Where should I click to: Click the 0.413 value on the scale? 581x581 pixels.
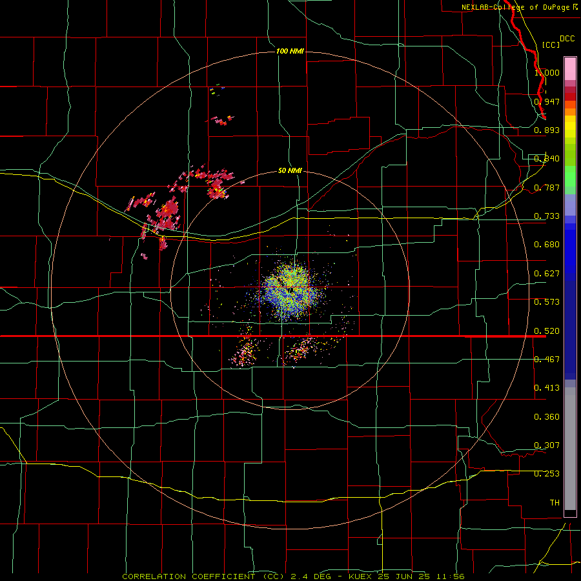547,388
